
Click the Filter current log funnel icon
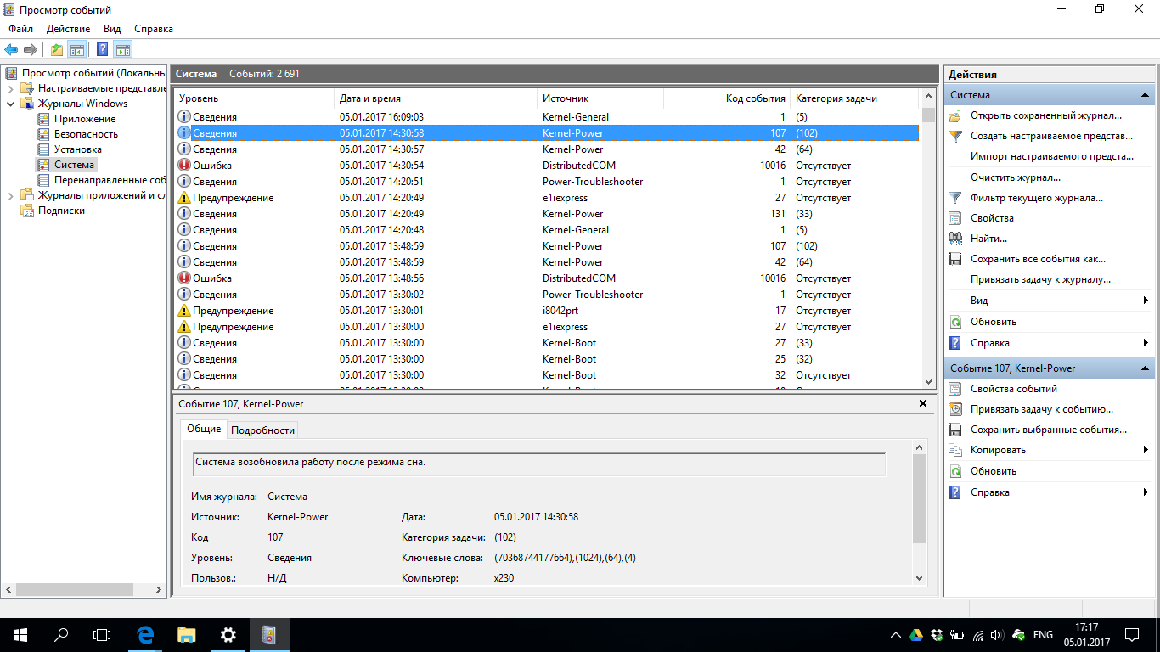point(955,198)
